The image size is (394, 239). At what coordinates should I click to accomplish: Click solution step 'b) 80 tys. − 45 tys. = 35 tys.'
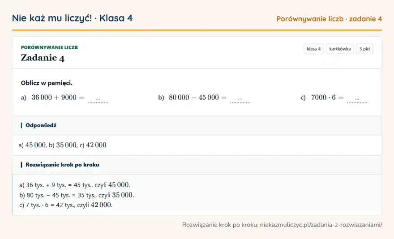coord(77,195)
